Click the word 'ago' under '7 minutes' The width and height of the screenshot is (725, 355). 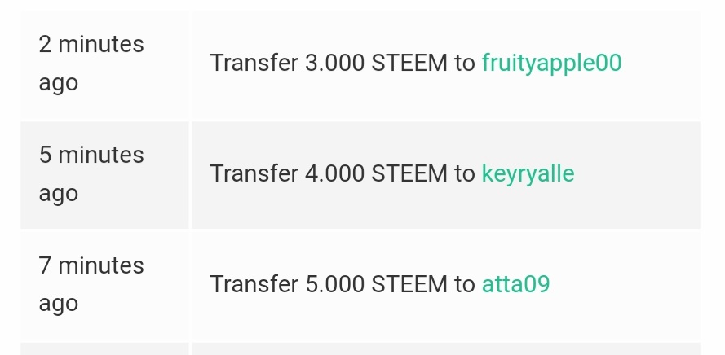(59, 303)
